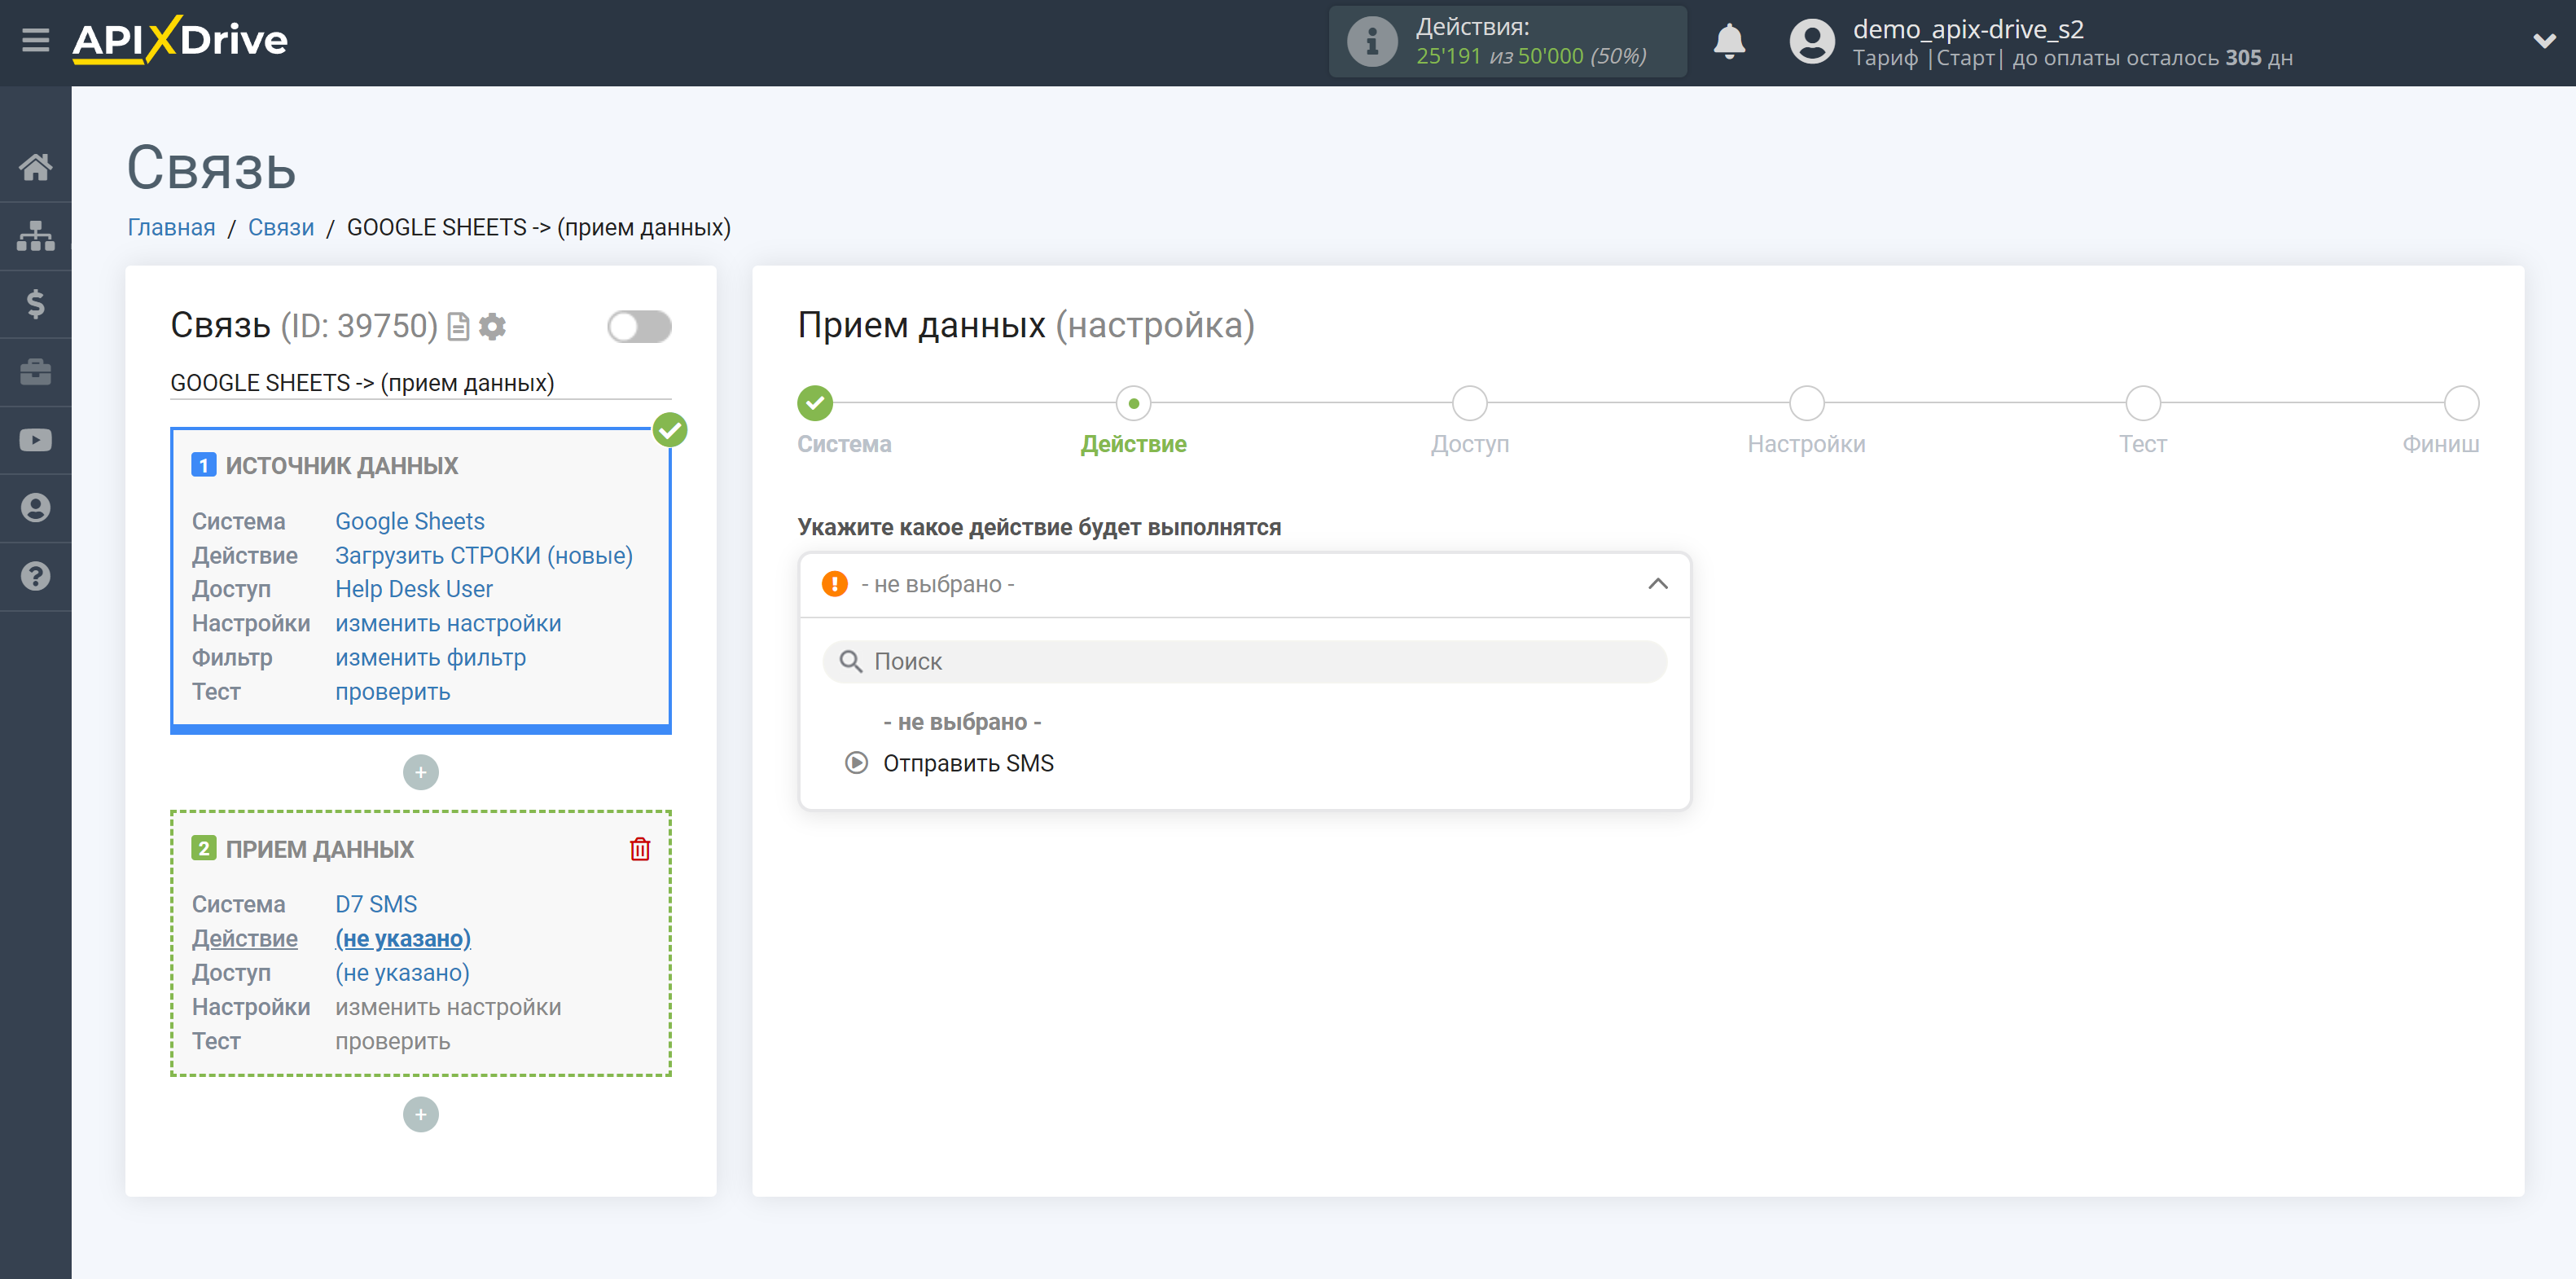The width and height of the screenshot is (2576, 1279).
Task: Click the ApiX-Drive logo
Action: (x=180, y=41)
